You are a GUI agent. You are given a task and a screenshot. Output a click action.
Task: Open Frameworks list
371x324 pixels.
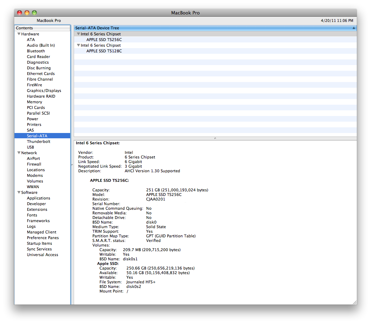click(38, 221)
